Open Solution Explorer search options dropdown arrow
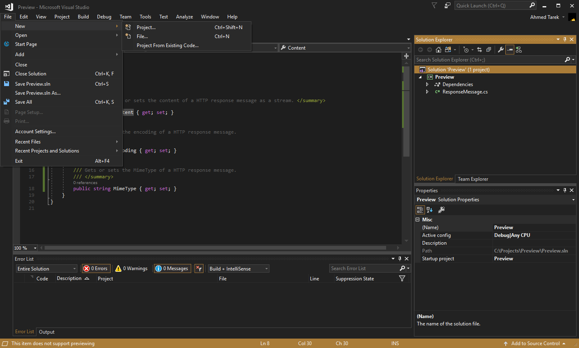Image resolution: width=579 pixels, height=348 pixels. pyautogui.click(x=573, y=60)
